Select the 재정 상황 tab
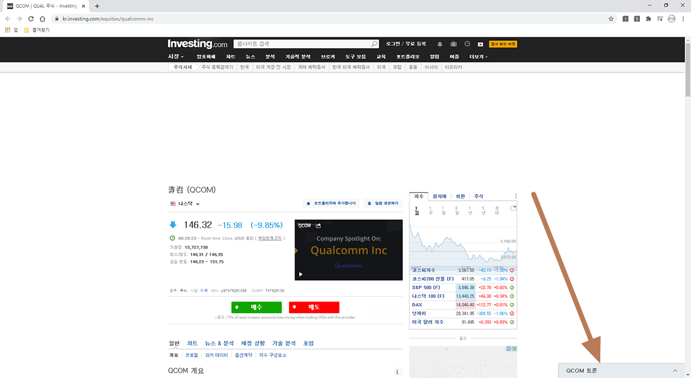The image size is (691, 378). 253,343
